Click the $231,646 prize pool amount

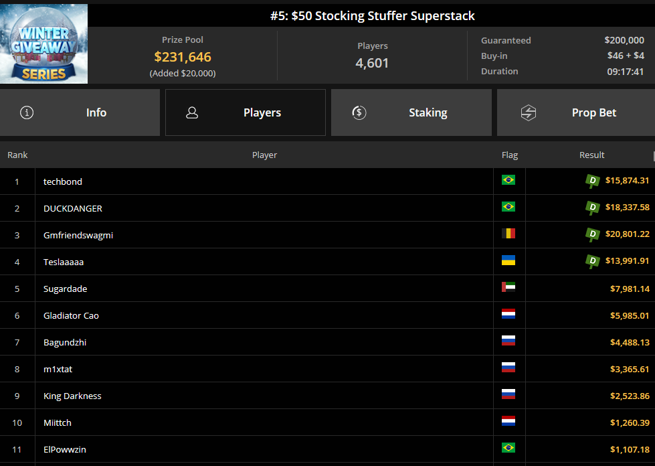183,57
